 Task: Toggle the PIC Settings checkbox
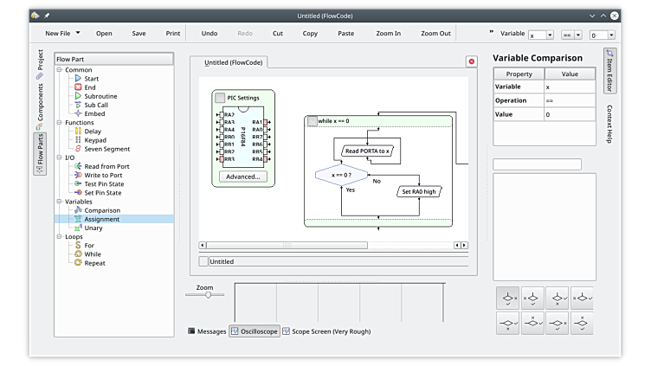click(220, 98)
